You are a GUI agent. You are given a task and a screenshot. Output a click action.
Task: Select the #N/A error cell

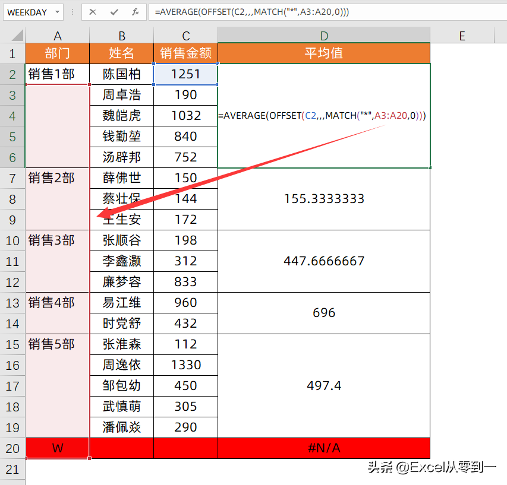pos(324,448)
